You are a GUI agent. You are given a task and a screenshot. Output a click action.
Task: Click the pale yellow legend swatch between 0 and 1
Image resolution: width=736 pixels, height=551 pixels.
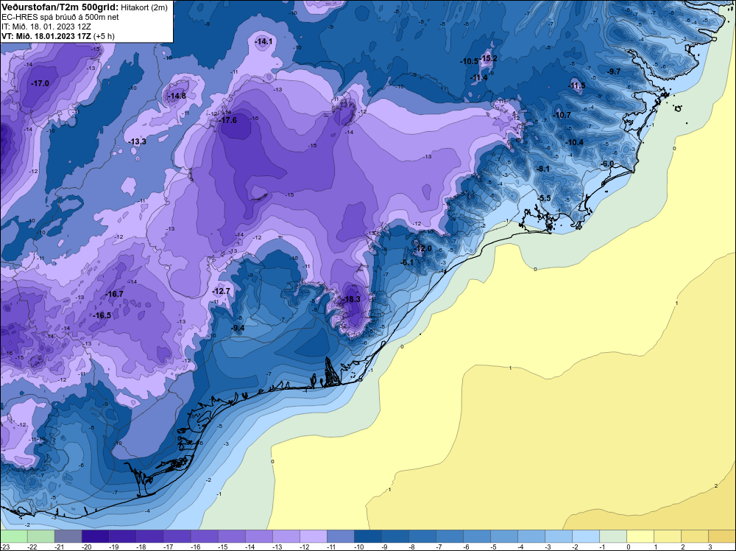(640, 536)
